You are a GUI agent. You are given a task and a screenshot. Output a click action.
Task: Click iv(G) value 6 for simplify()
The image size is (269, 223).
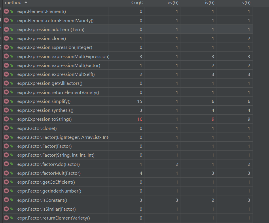[213, 101]
